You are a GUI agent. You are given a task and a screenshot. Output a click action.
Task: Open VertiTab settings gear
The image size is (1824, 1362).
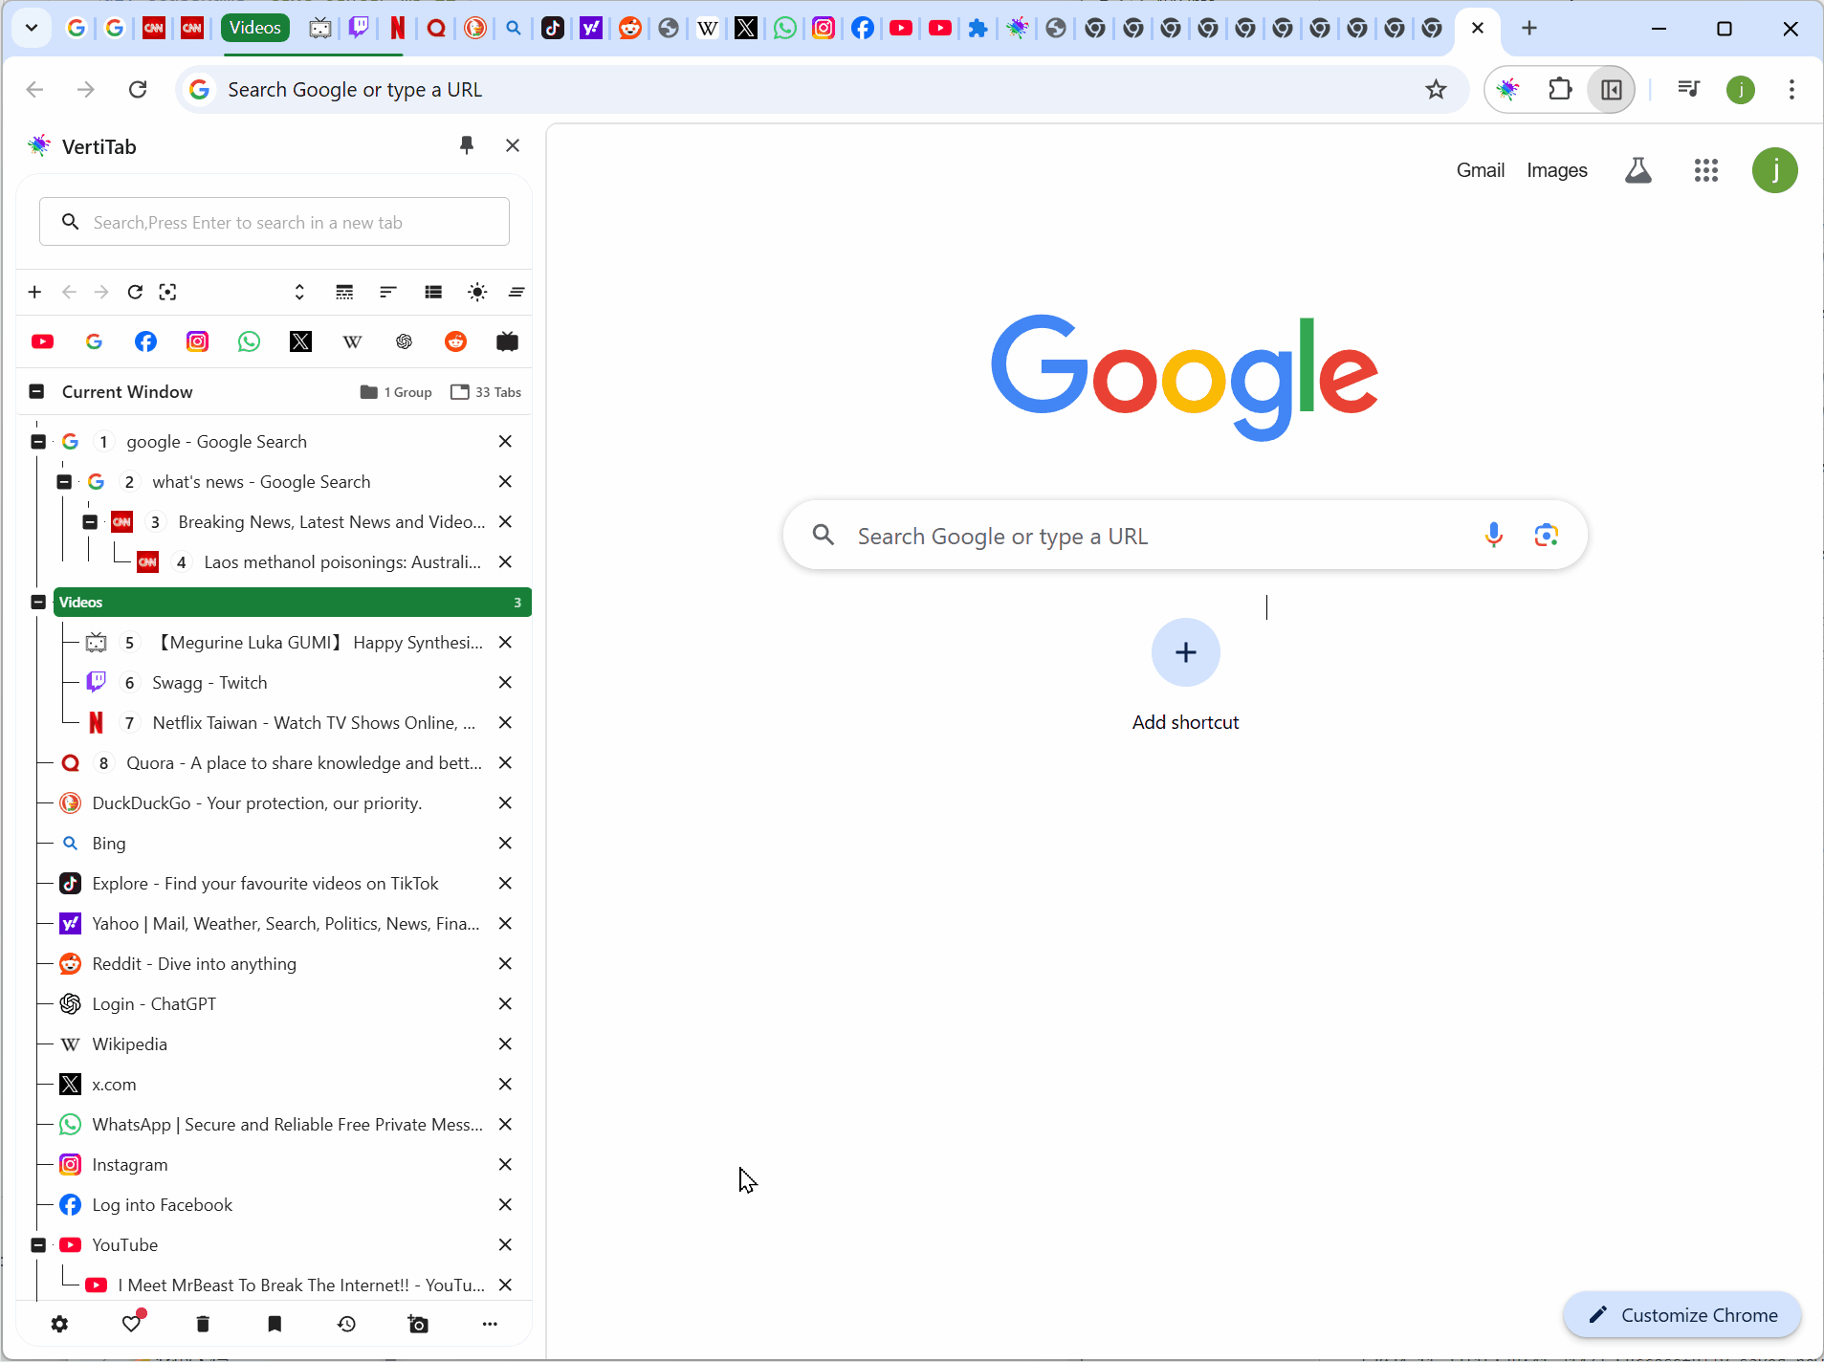pyautogui.click(x=59, y=1324)
